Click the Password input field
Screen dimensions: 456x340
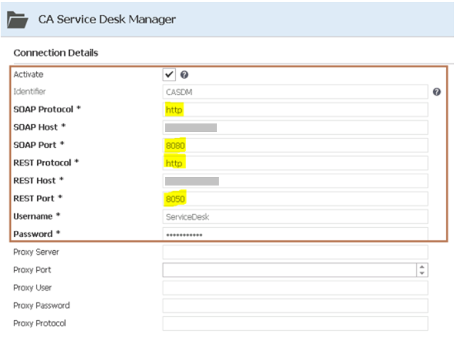[x=295, y=234]
